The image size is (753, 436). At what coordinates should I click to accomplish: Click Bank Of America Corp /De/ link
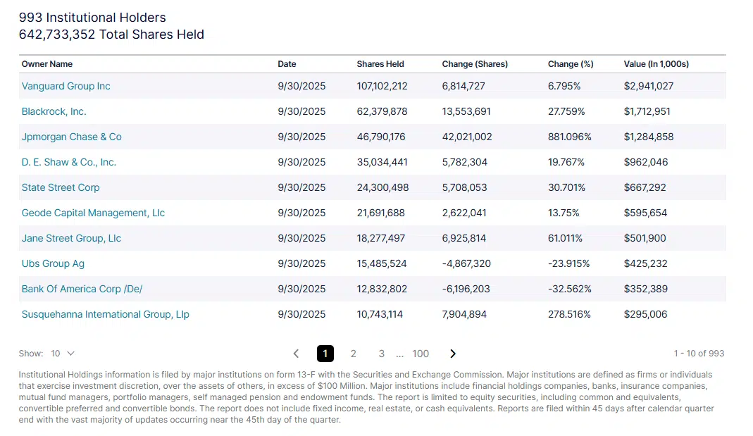click(82, 289)
